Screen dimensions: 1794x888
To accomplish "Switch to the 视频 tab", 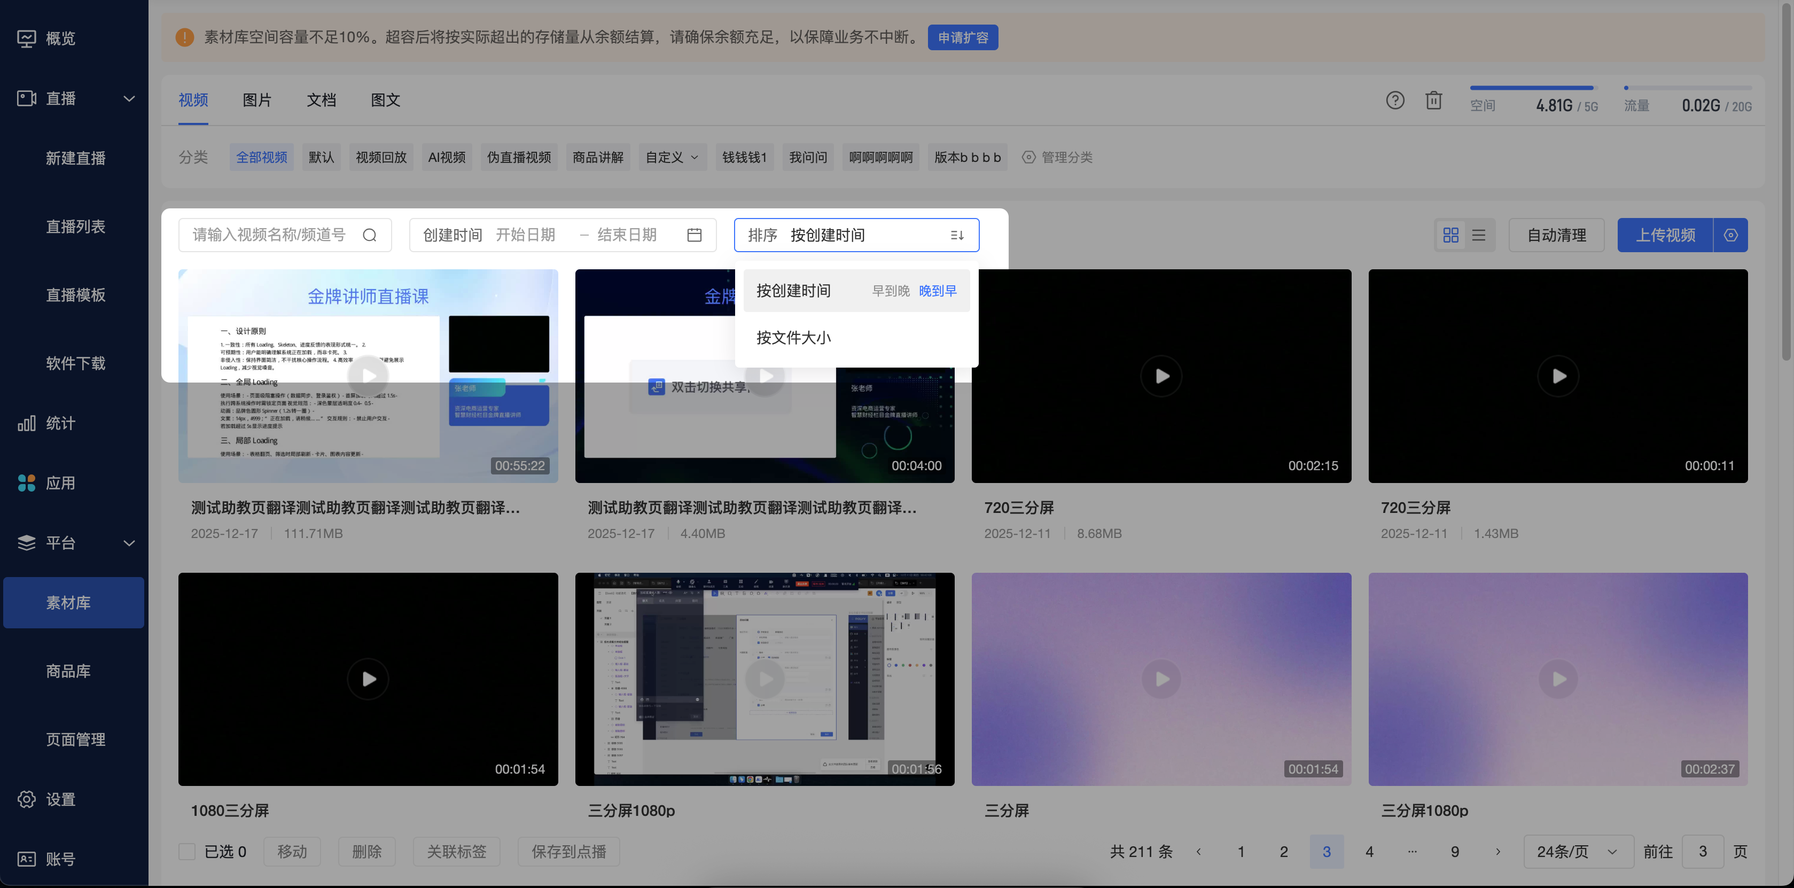I will 193,100.
